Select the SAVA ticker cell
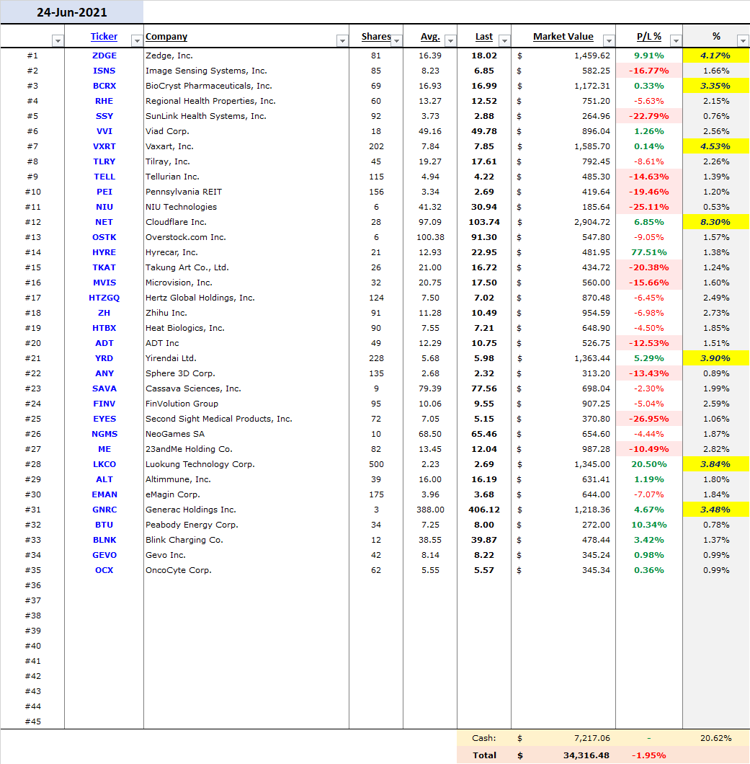Image resolution: width=750 pixels, height=764 pixels. click(x=104, y=388)
